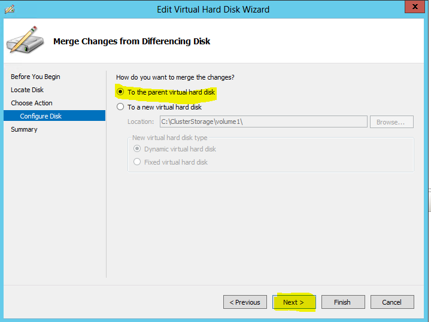
Task: Switch to the Choose Action step
Action: tap(32, 103)
